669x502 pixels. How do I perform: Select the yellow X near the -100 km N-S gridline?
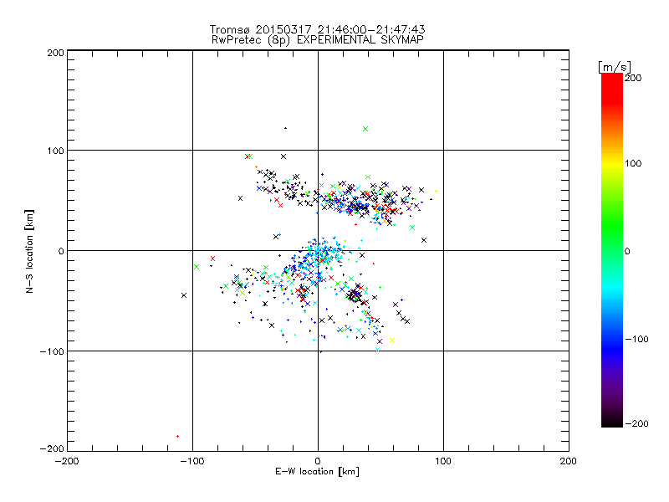(391, 341)
